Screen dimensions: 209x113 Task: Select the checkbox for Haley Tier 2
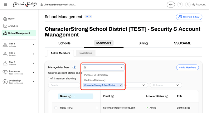pyautogui.click(x=56, y=108)
